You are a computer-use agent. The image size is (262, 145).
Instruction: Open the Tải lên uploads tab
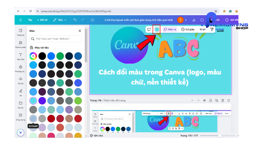click(x=21, y=81)
